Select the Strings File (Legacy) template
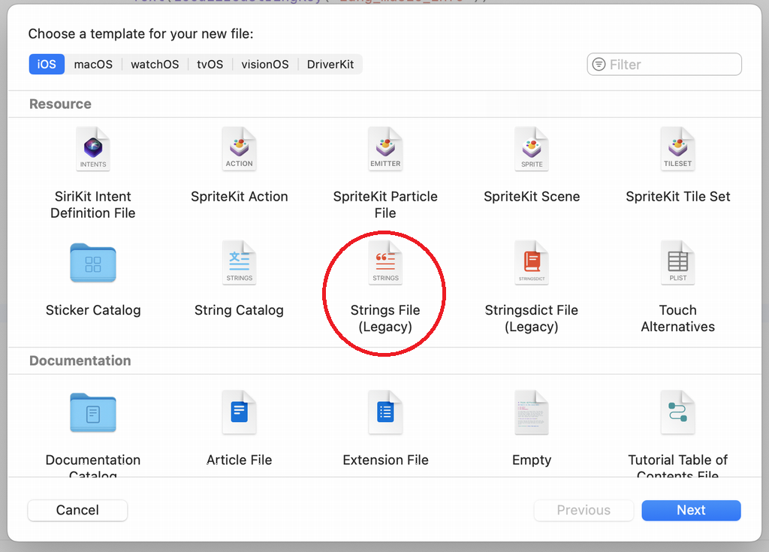 point(385,264)
